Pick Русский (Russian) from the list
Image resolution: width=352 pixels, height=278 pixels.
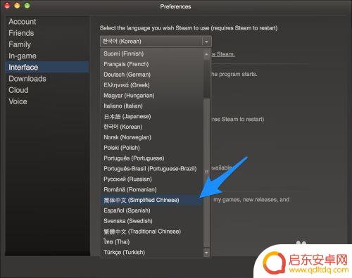[152, 179]
